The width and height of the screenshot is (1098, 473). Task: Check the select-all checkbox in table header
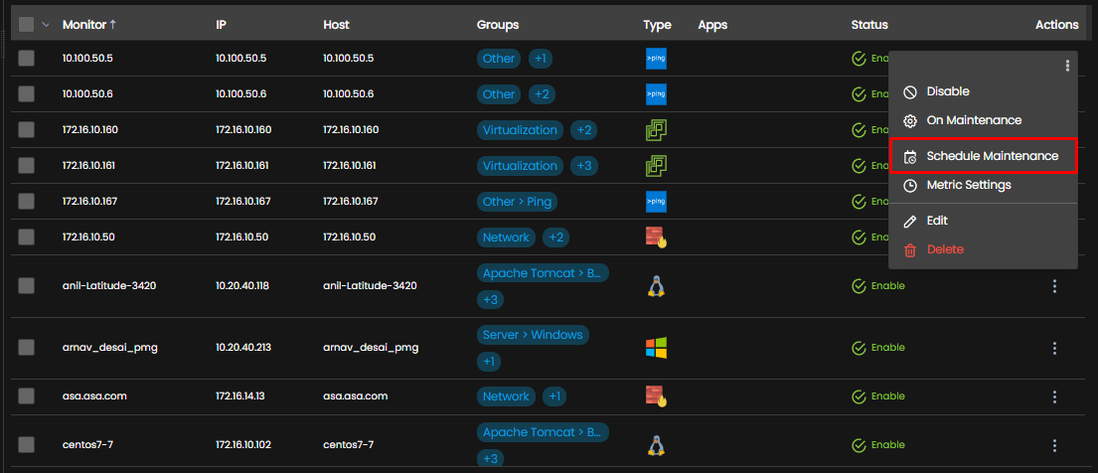pos(27,25)
